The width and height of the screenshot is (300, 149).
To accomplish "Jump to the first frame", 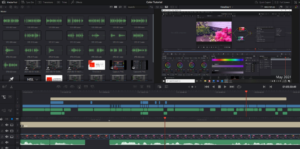I will coord(207,87).
